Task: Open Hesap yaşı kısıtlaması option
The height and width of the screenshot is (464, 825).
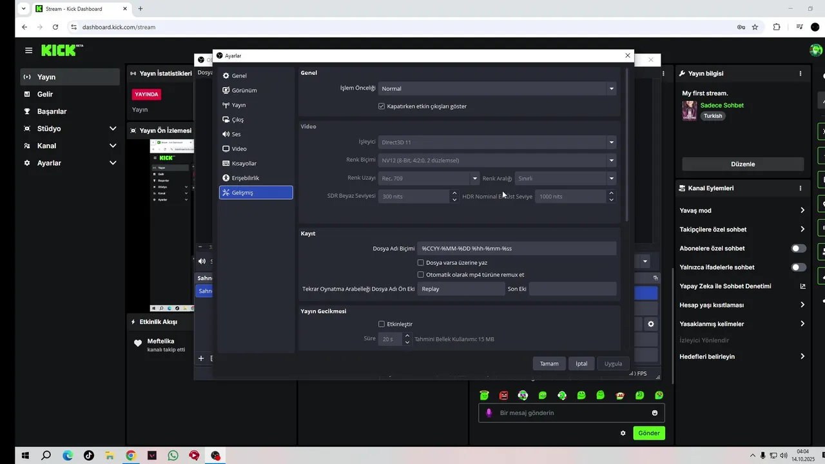Action: [x=742, y=305]
